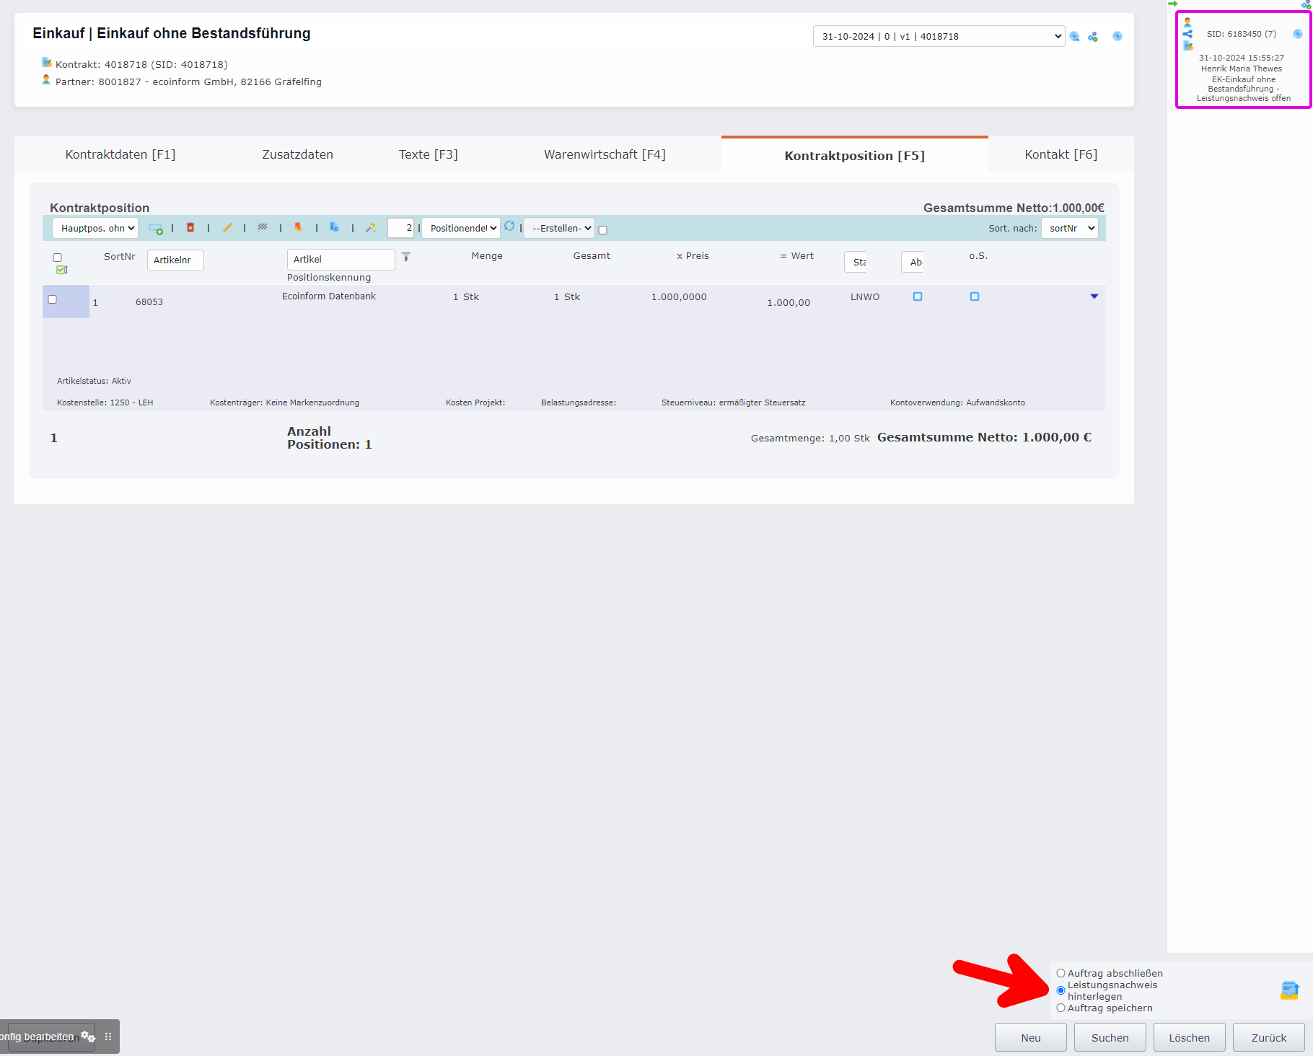The height and width of the screenshot is (1056, 1313).
Task: Select the add position icon in the toolbar
Action: pos(156,228)
